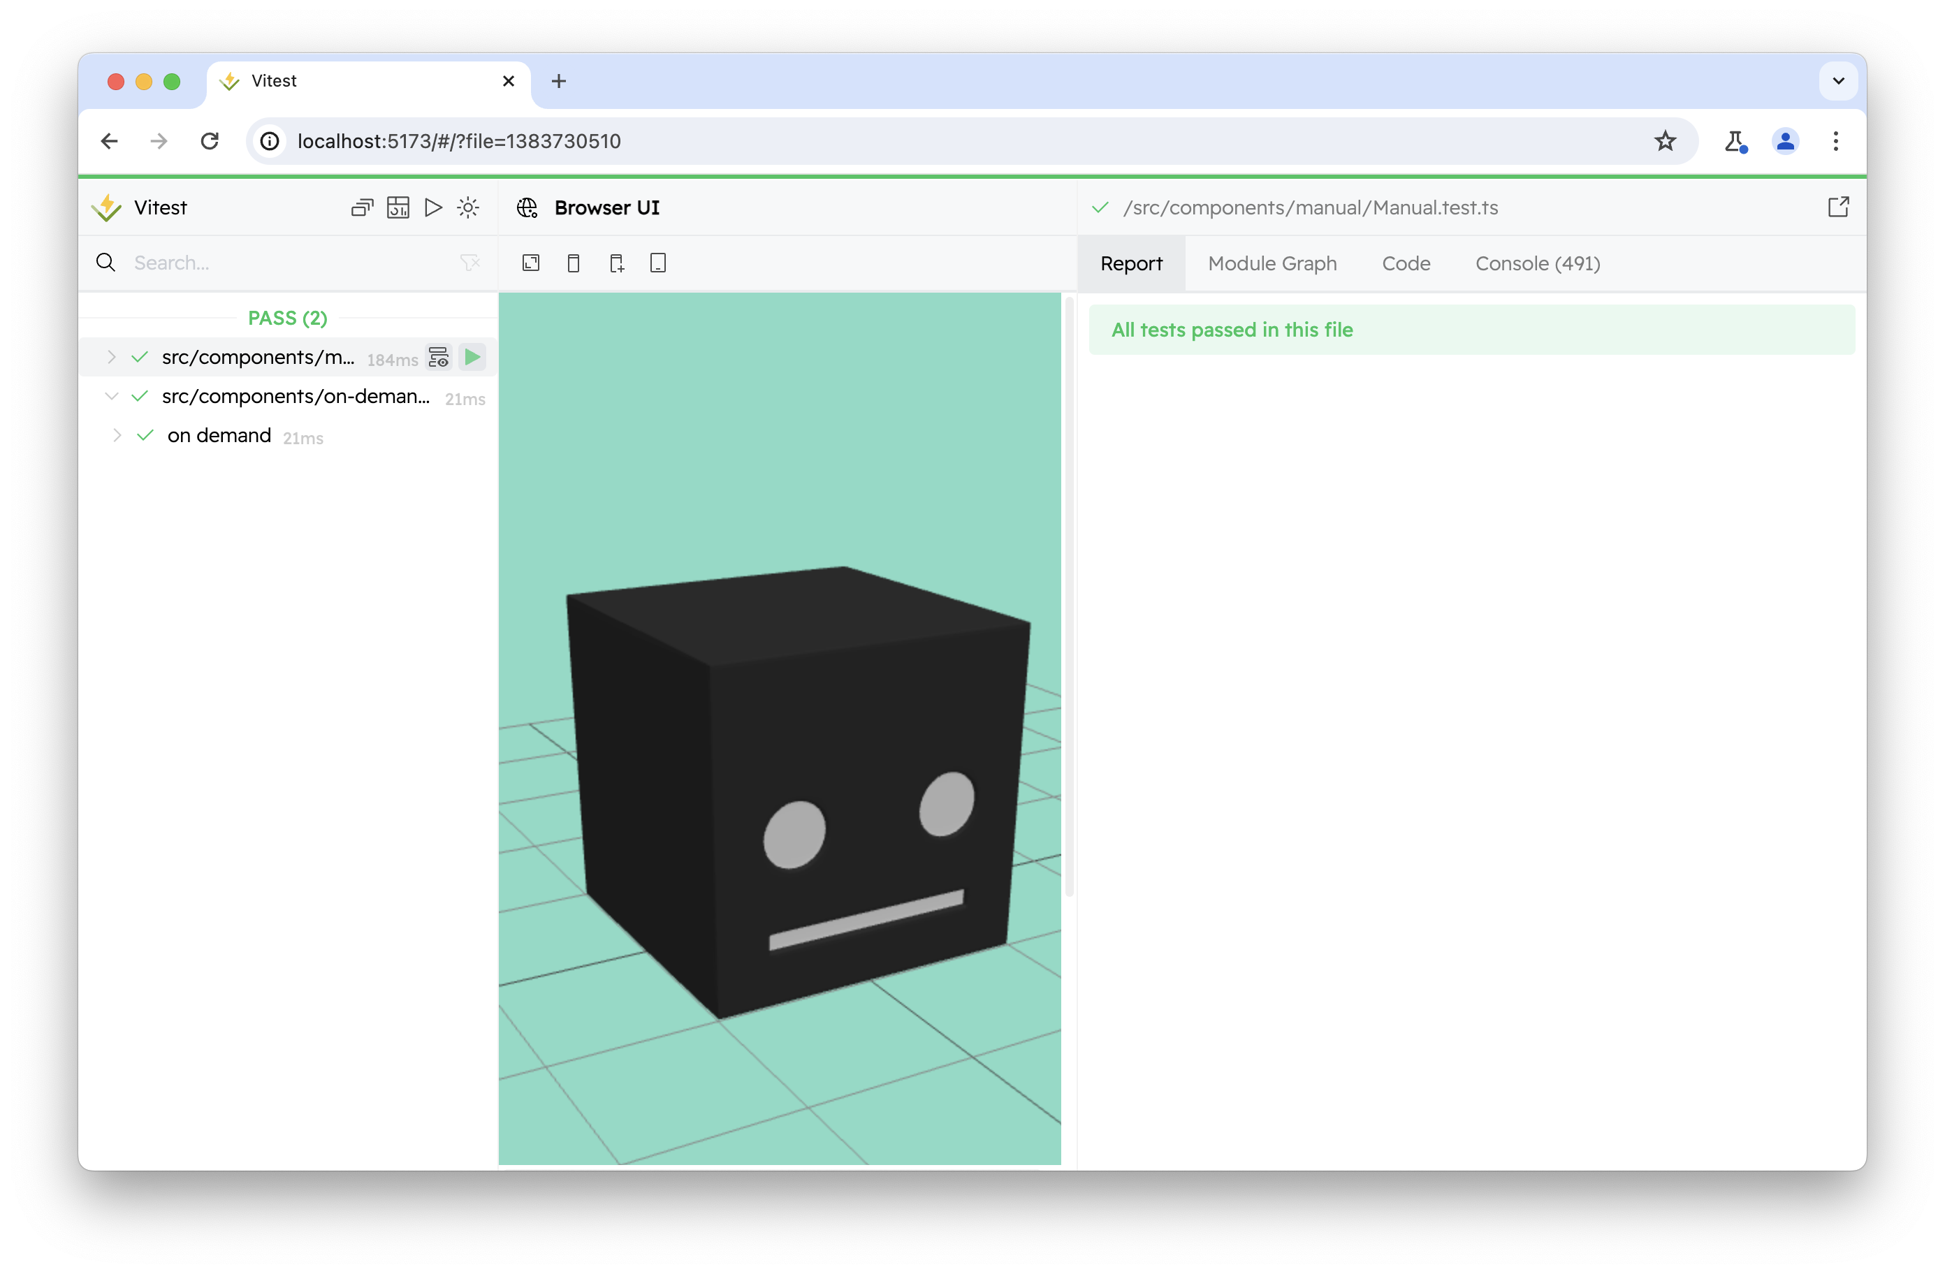Switch to the Module Graph tab

point(1272,263)
